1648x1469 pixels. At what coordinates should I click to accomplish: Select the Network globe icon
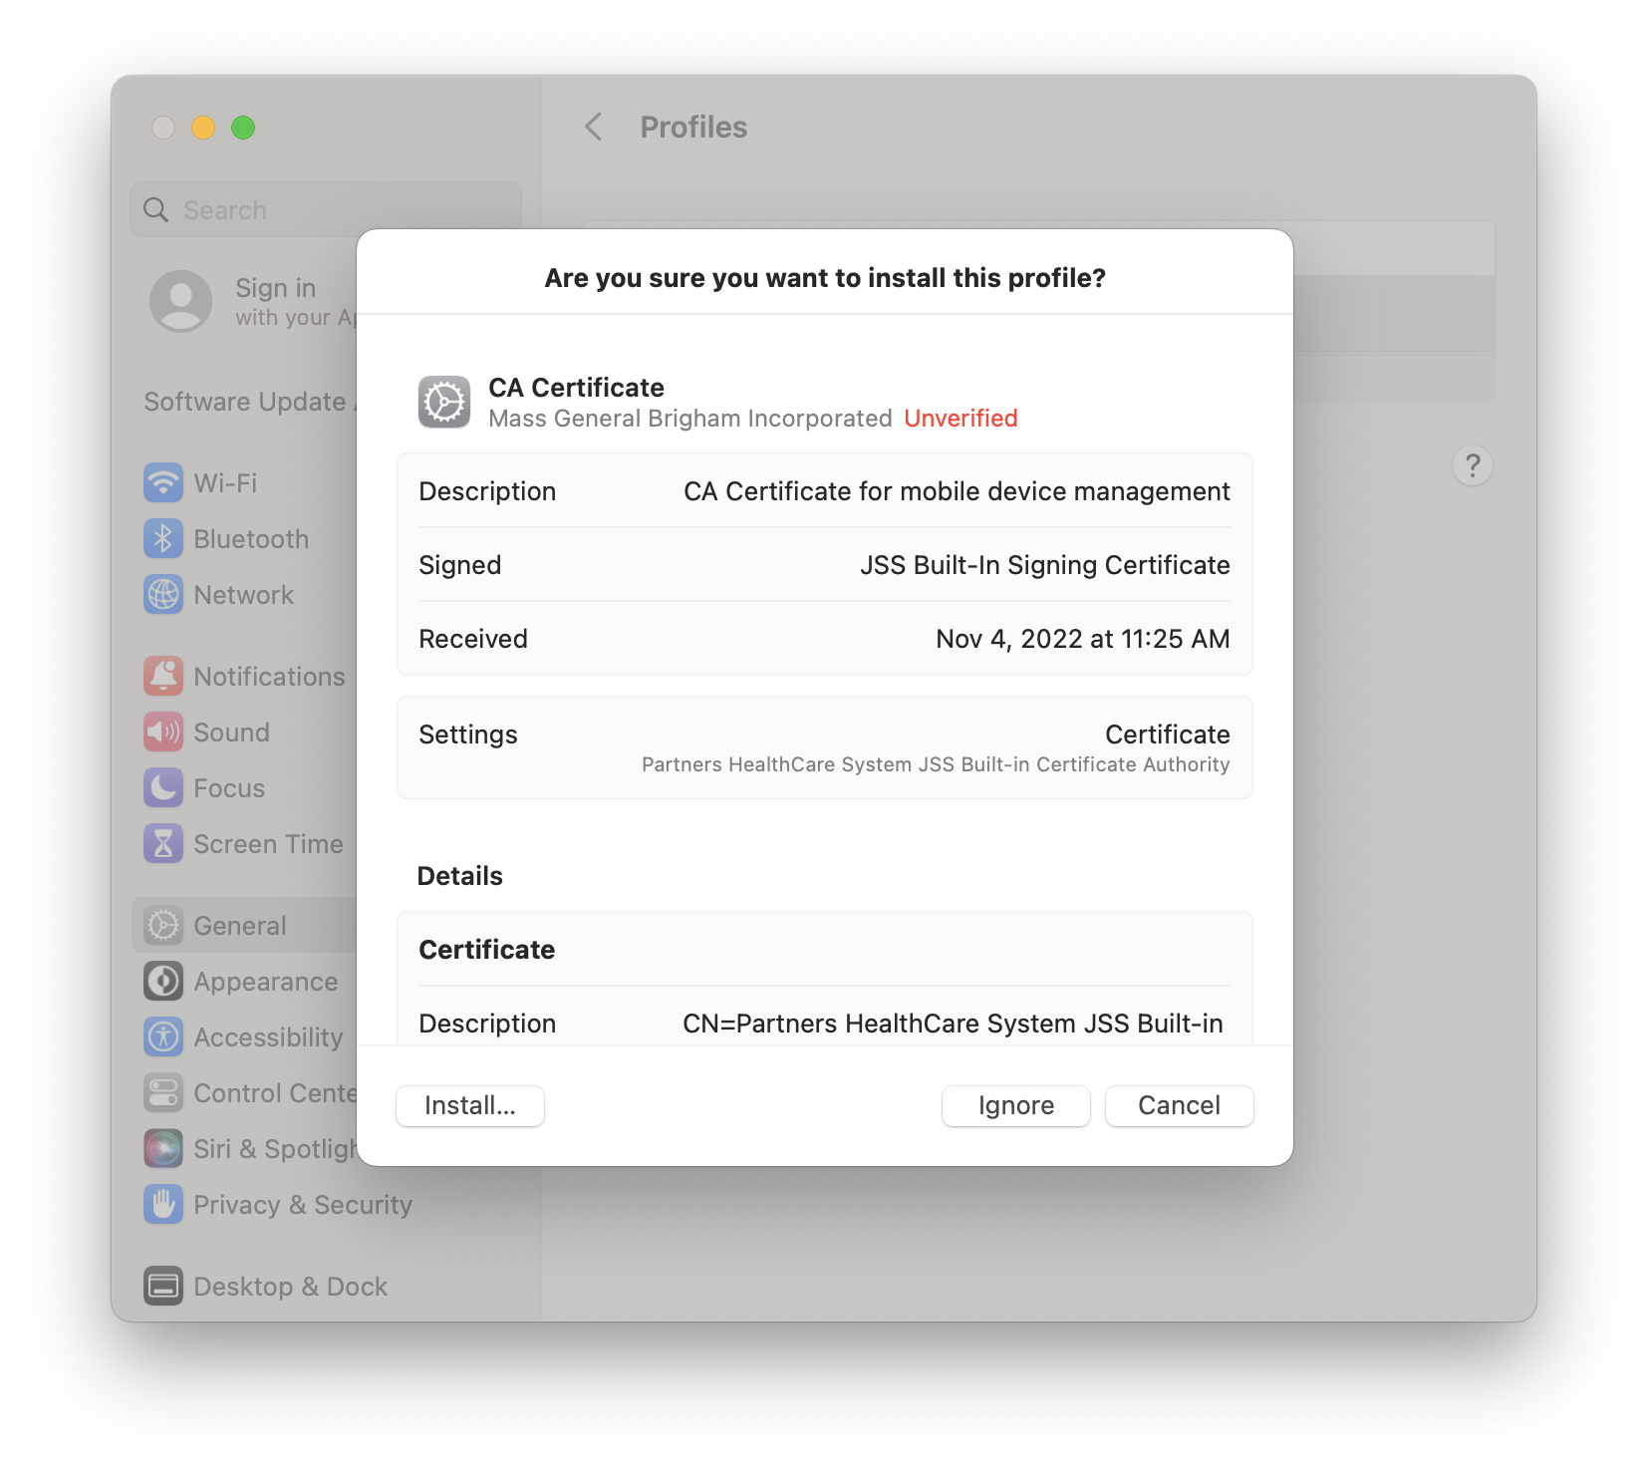tap(163, 595)
